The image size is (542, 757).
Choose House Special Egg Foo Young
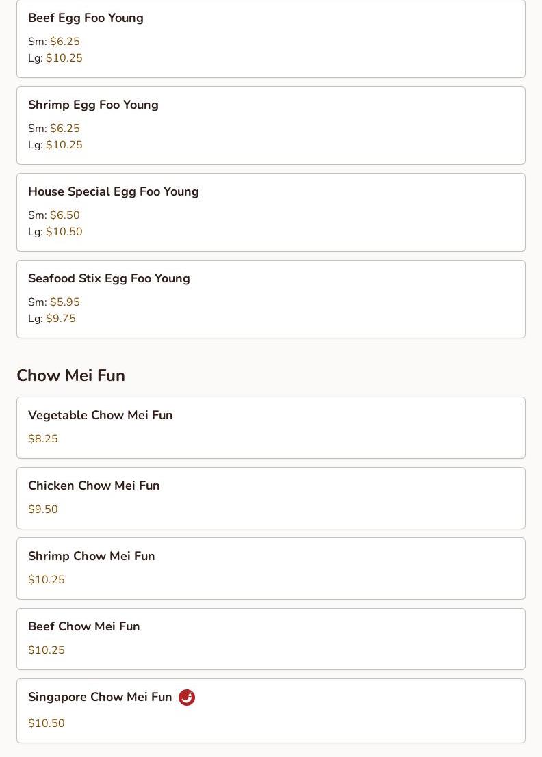[x=114, y=192]
